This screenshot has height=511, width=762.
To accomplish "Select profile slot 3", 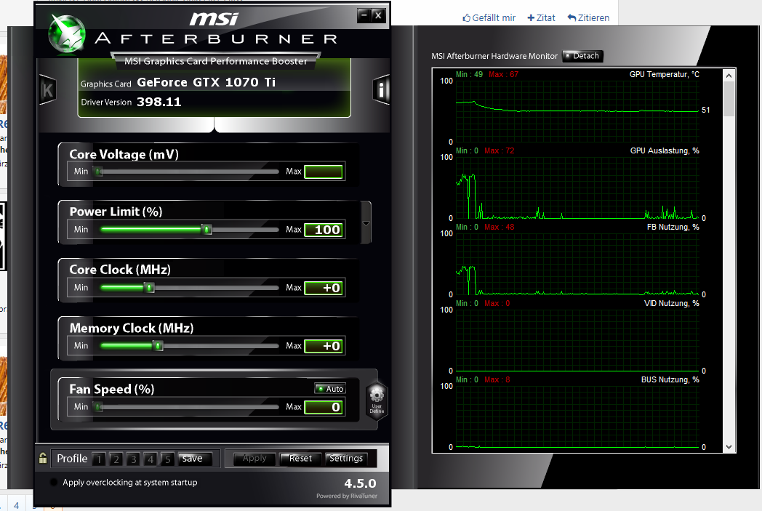I will point(133,459).
